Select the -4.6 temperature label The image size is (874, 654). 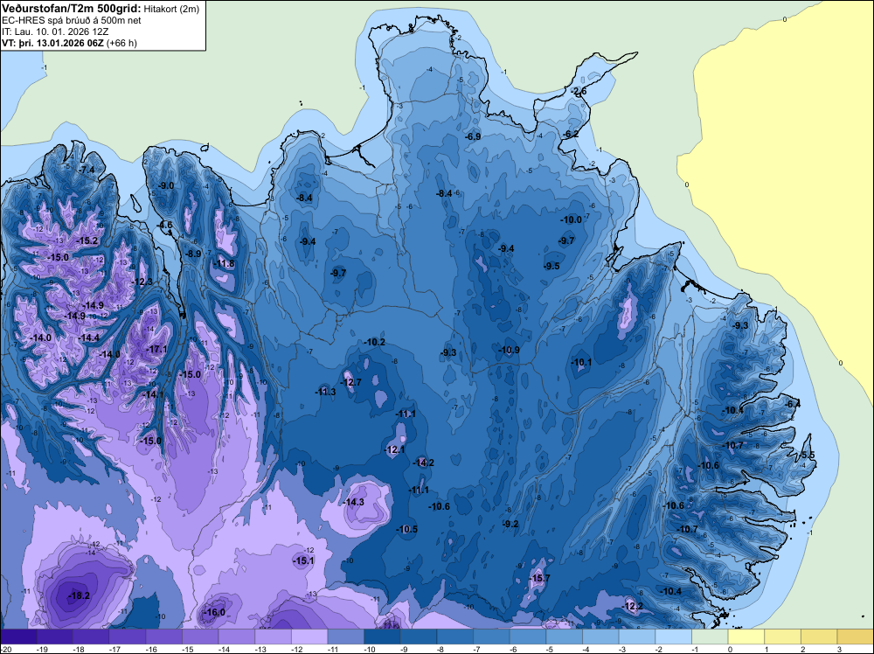[165, 226]
